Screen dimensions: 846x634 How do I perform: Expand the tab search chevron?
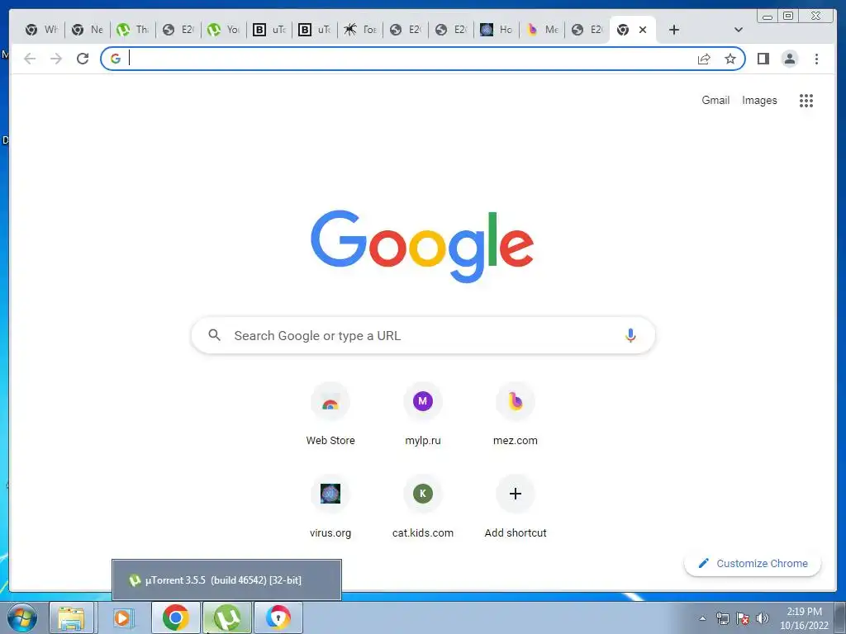click(x=739, y=30)
